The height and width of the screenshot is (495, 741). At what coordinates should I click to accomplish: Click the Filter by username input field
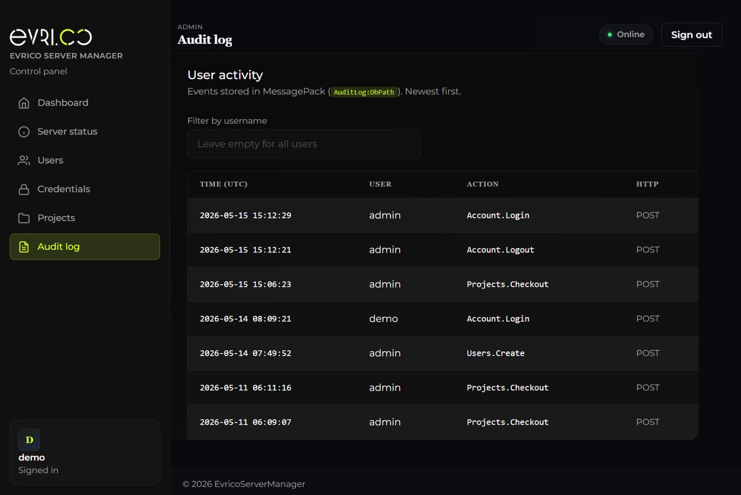[304, 144]
